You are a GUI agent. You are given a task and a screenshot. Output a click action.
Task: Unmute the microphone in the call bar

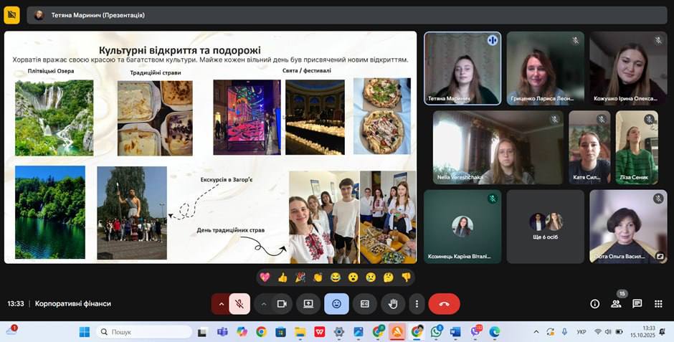239,304
